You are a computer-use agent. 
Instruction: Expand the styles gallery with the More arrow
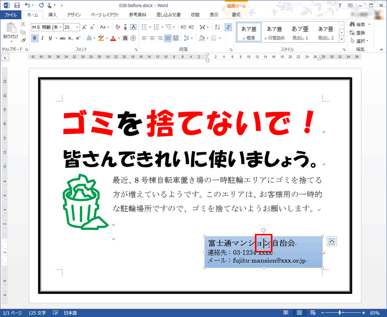[x=342, y=39]
